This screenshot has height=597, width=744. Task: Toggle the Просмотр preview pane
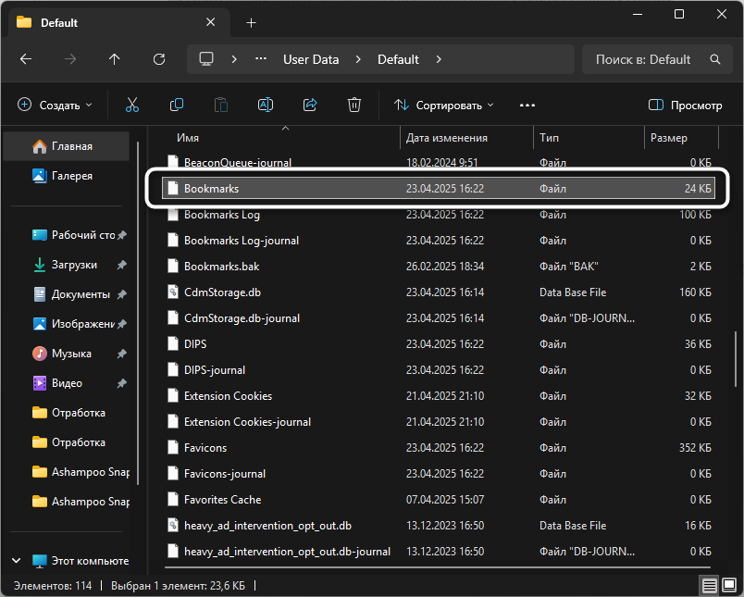685,106
